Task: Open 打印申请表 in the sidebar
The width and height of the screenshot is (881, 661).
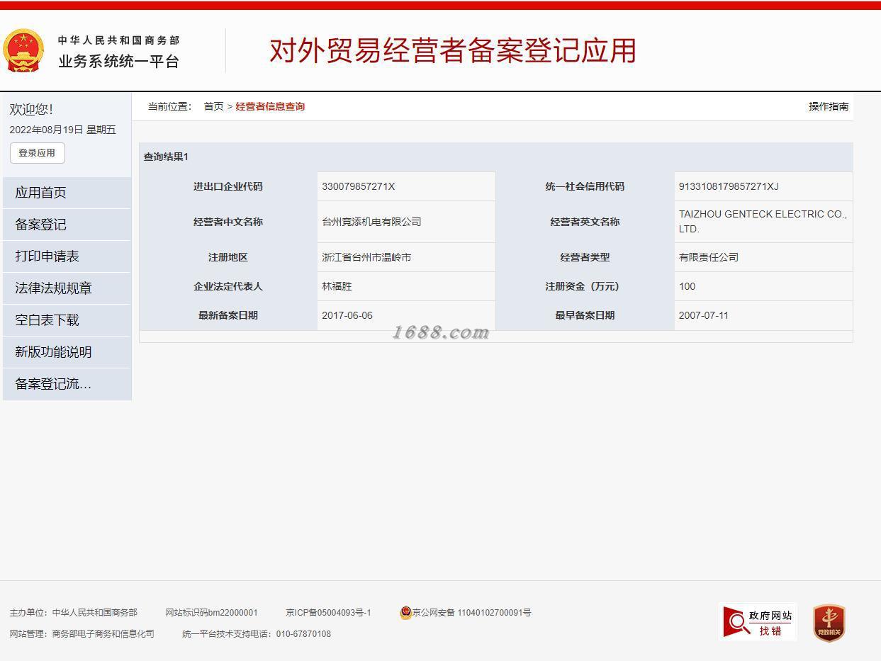Action: point(67,256)
